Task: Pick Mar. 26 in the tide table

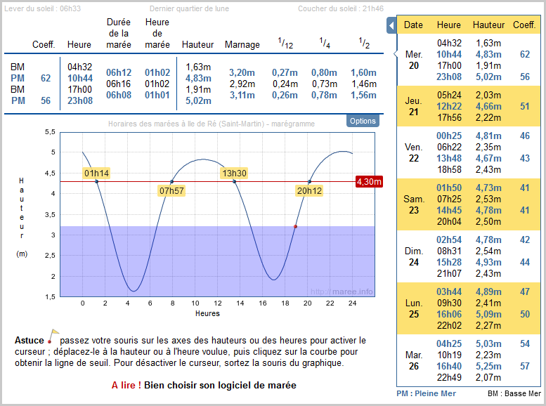Action: coord(414,360)
